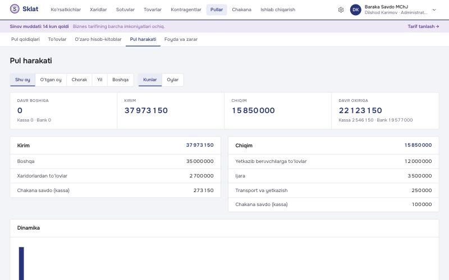
Task: Click the DK user avatar
Action: pos(356,10)
